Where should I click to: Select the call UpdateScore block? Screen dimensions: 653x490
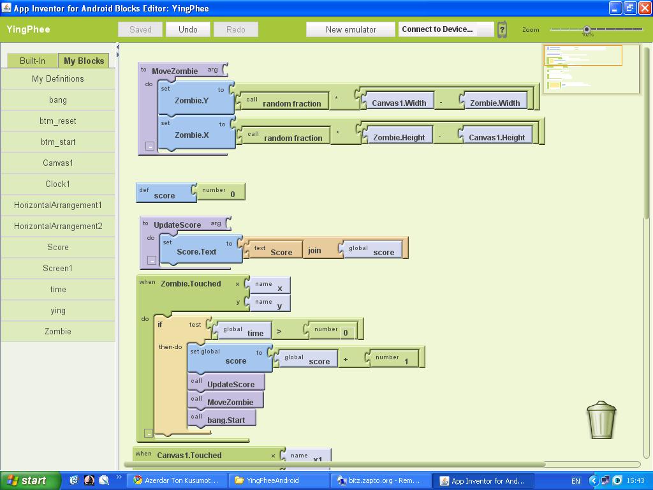click(226, 382)
